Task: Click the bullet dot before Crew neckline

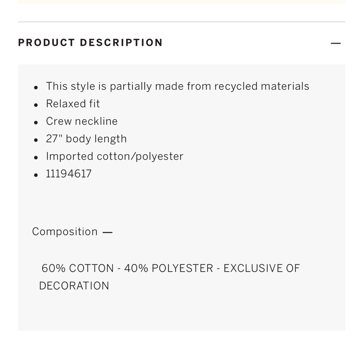Action: 36,123
